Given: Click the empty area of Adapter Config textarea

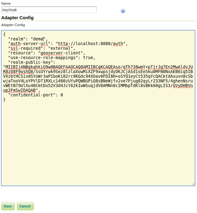Looking at the screenshot, I should click(98, 140).
